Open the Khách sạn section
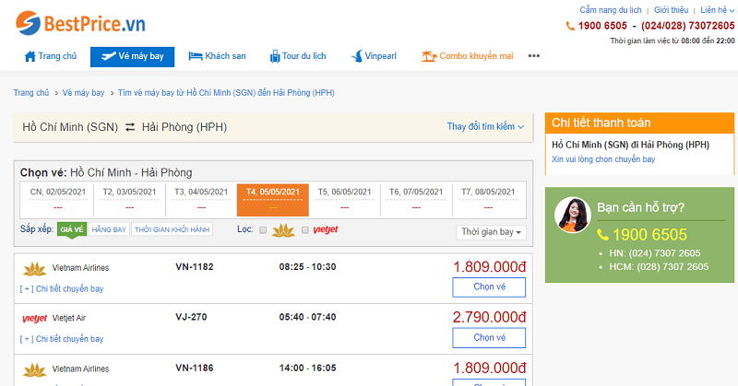 (217, 56)
